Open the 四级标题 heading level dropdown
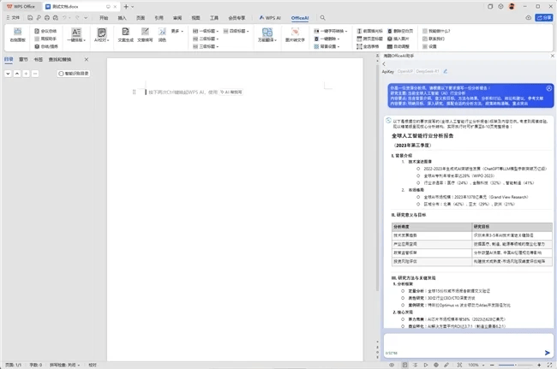 point(237,31)
